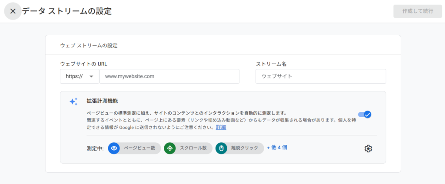Screen dimensions: 445x184
Task: Click the 作成して続行 button
Action: [x=417, y=11]
